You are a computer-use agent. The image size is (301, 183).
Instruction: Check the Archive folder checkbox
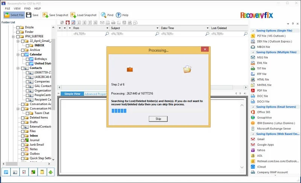pyautogui.click(x=23, y=50)
